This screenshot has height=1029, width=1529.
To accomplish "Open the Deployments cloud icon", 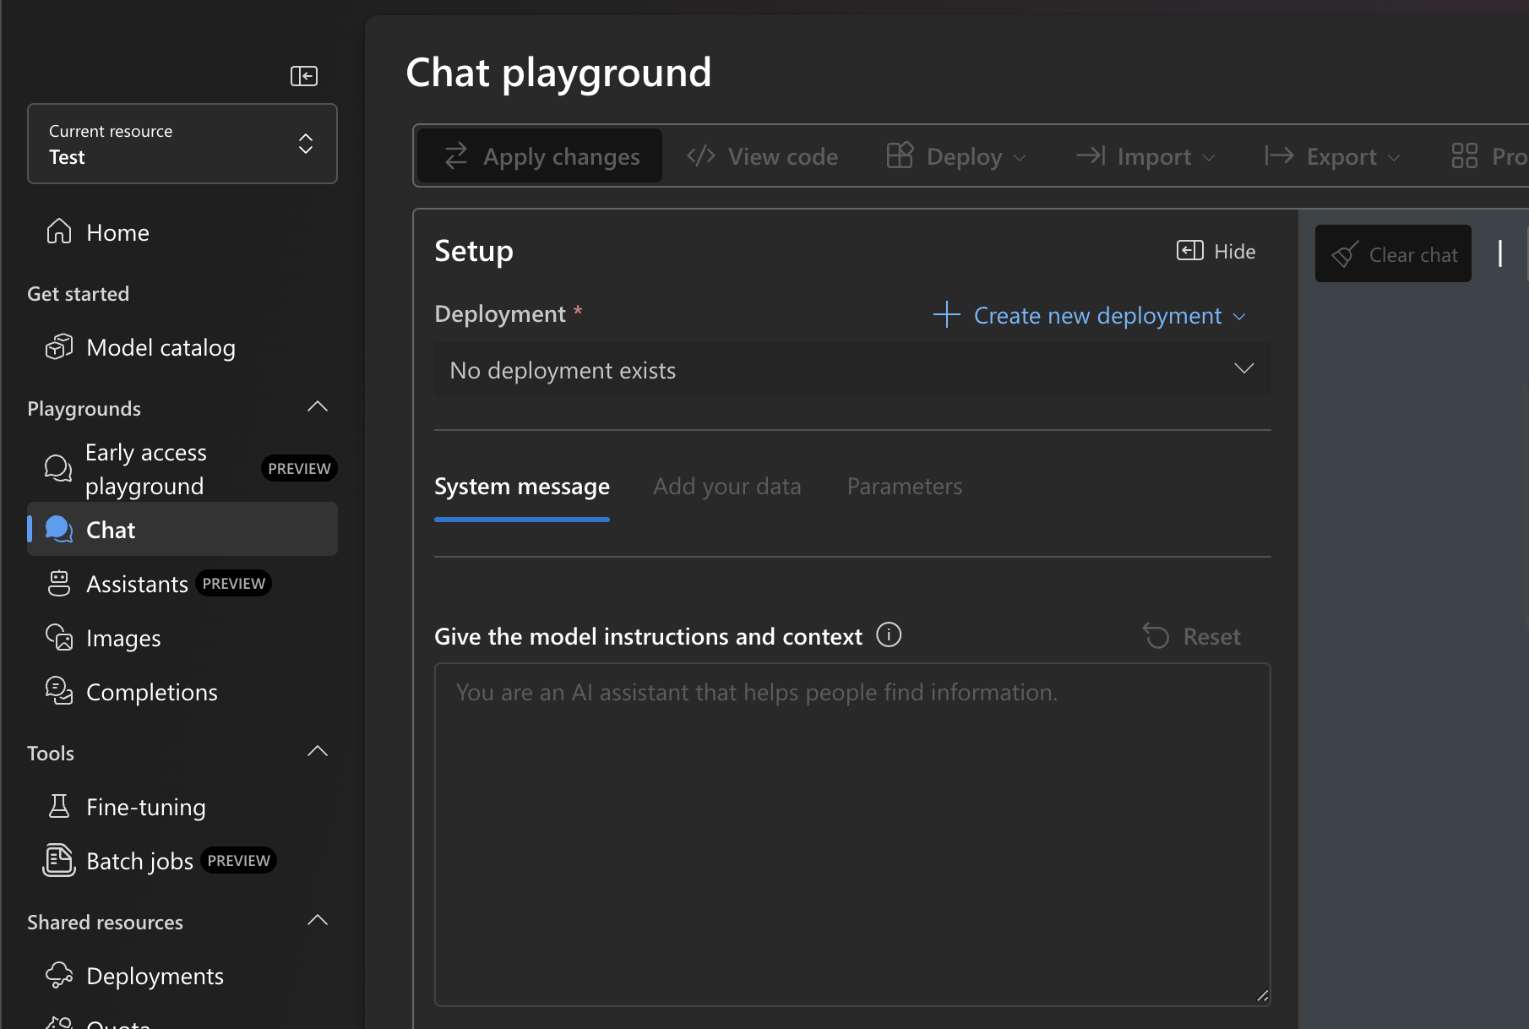I will 59,975.
